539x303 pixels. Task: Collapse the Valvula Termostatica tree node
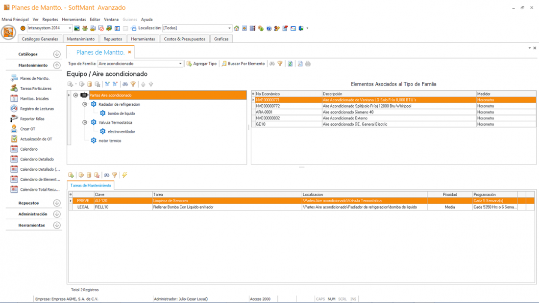coord(85,122)
